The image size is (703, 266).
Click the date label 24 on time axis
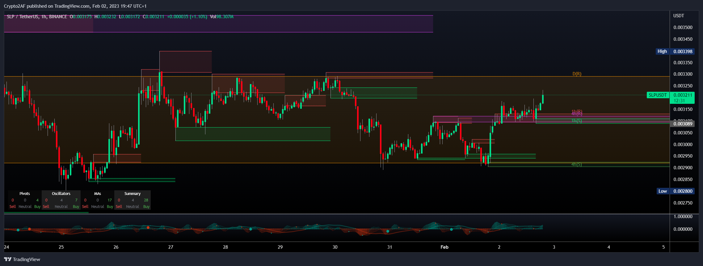pyautogui.click(x=6, y=247)
